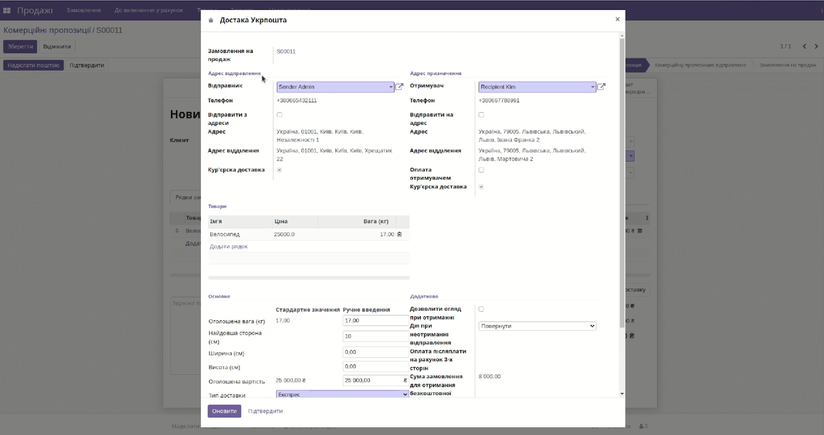Click the Надіслати поштою button
The height and width of the screenshot is (435, 824).
pyautogui.click(x=33, y=65)
